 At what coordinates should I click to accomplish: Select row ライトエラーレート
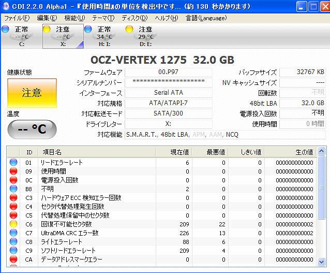[x=162, y=241]
